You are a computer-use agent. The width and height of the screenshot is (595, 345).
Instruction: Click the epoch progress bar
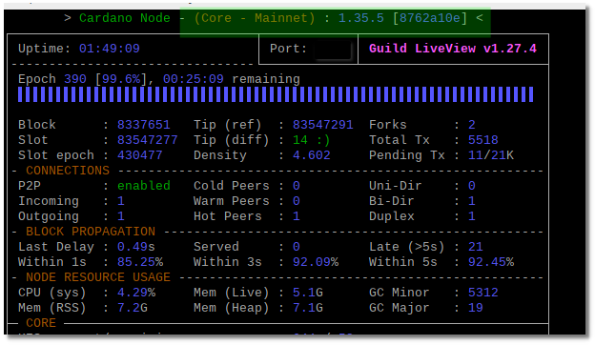(276, 94)
